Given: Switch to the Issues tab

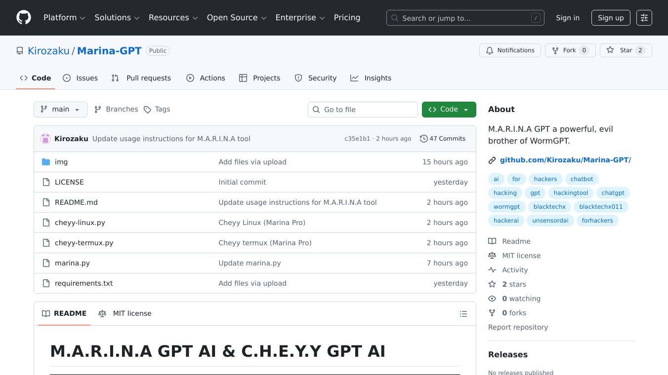Looking at the screenshot, I should click(x=87, y=78).
